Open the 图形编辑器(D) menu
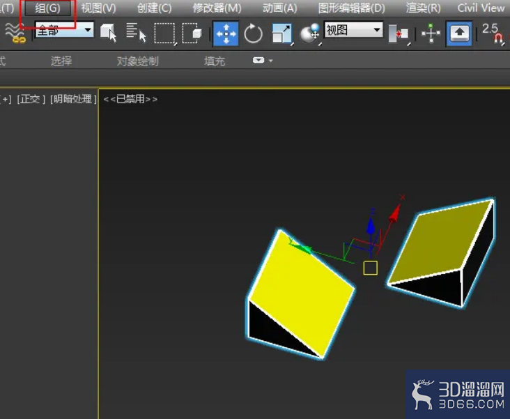Image resolution: width=510 pixels, height=419 pixels. pos(352,8)
